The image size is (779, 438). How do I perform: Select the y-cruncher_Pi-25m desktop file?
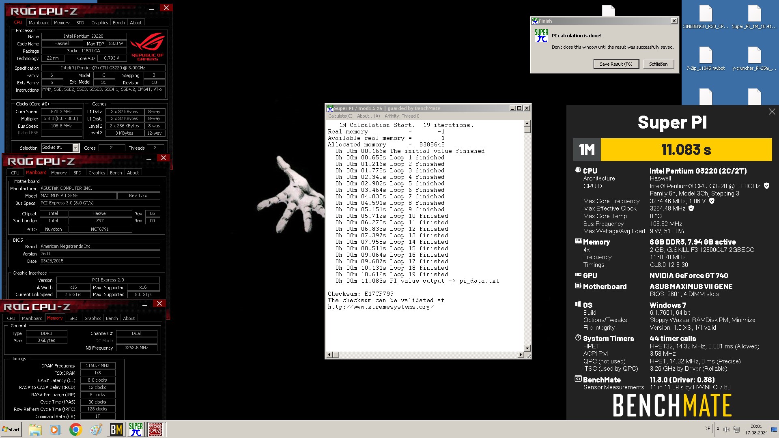point(754,59)
